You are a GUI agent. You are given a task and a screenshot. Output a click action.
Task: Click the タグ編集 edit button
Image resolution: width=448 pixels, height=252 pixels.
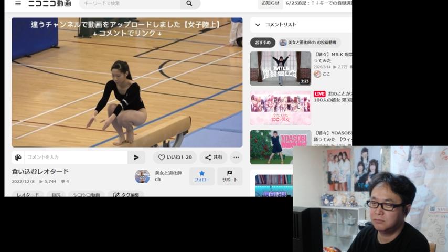126,194
